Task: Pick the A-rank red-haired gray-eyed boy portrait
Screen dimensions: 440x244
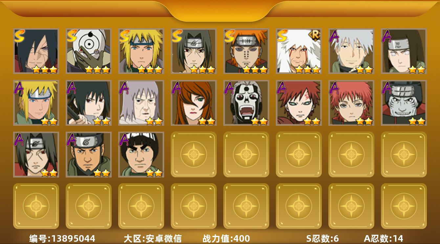Action: click(x=351, y=103)
